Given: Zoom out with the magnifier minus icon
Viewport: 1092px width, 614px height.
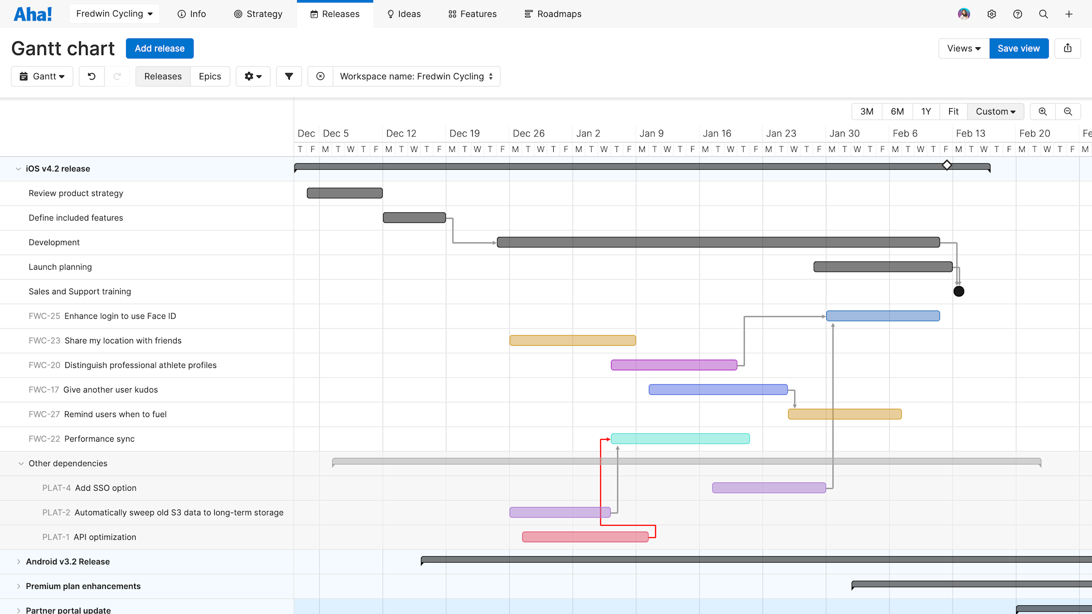Looking at the screenshot, I should pyautogui.click(x=1068, y=111).
